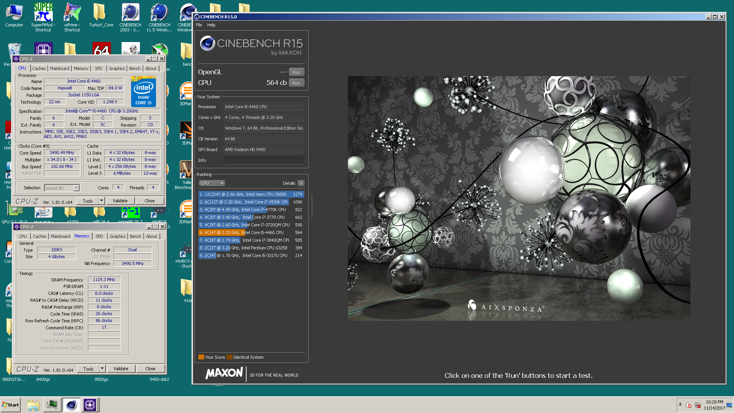Viewport: 734px width, 413px height.
Task: Open the SuperPiMod shortcut icon
Action: [x=43, y=17]
